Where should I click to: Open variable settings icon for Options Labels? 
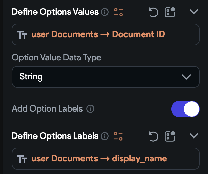(x=118, y=136)
